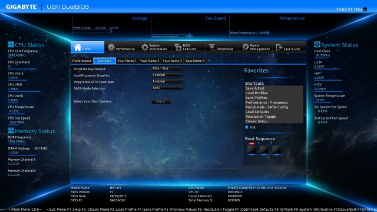377x212 pixels.
Task: Click the DRAM Voltage graph bar
Action: point(92,31)
